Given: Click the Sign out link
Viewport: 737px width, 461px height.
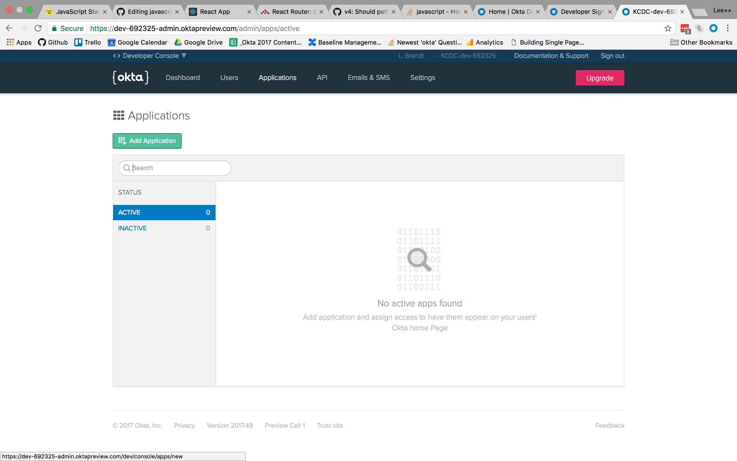Looking at the screenshot, I should 612,56.
